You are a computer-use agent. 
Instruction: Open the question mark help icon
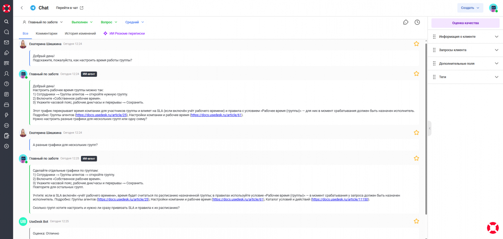(x=6, y=84)
